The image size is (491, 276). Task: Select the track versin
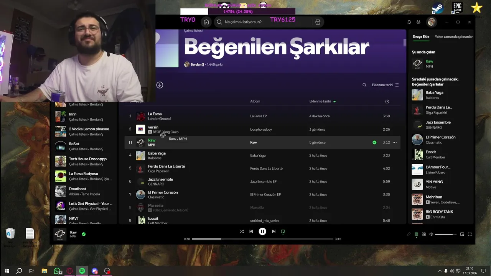[x=153, y=127]
